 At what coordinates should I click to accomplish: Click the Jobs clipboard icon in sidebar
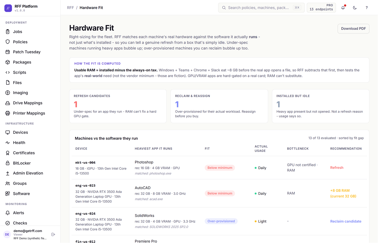(8, 32)
